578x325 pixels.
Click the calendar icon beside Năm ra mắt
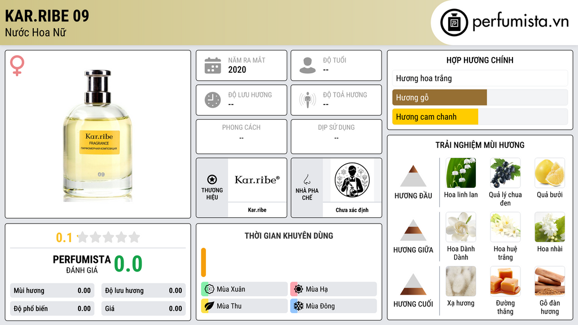point(213,65)
